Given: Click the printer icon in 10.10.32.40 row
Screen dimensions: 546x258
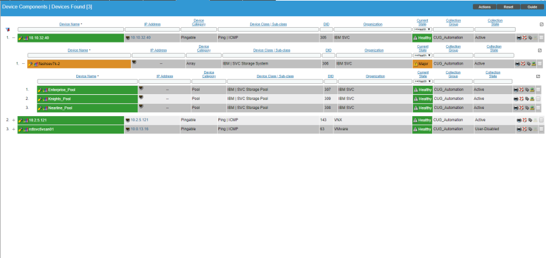Looking at the screenshot, I should [519, 38].
